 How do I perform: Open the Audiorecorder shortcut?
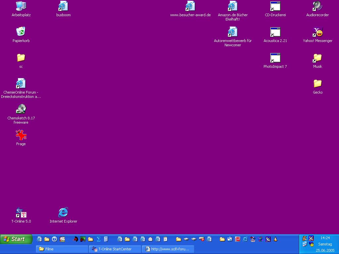317,6
